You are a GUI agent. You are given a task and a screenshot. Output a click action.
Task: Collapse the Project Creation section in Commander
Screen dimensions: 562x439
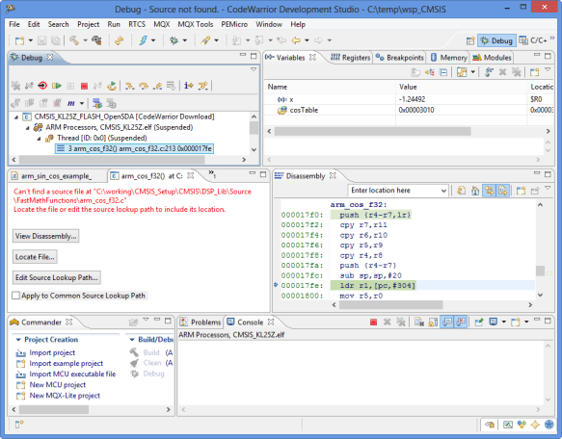point(18,340)
